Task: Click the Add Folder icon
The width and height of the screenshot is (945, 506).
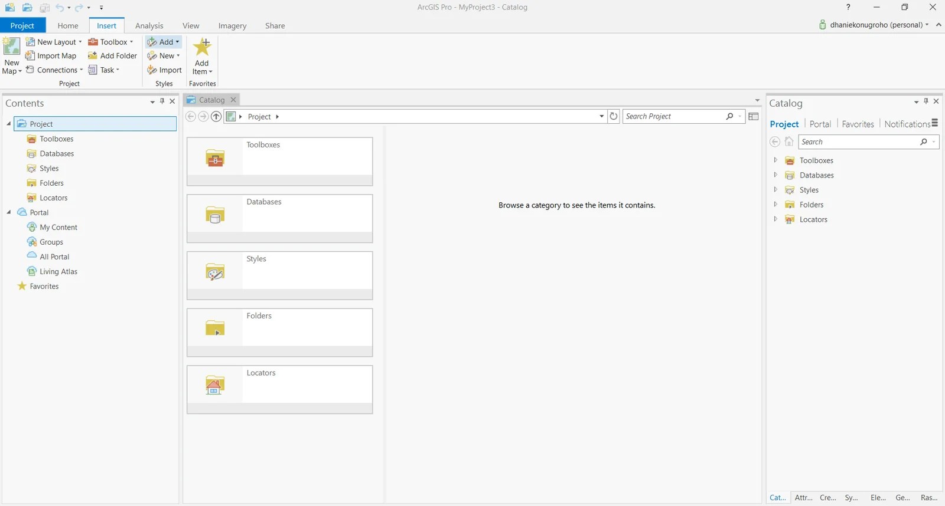Action: pyautogui.click(x=92, y=55)
